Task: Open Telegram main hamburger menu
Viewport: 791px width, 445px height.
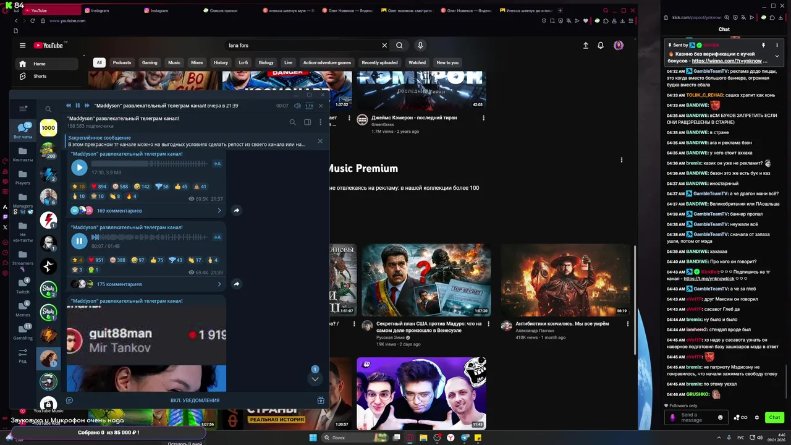Action: pyautogui.click(x=23, y=109)
